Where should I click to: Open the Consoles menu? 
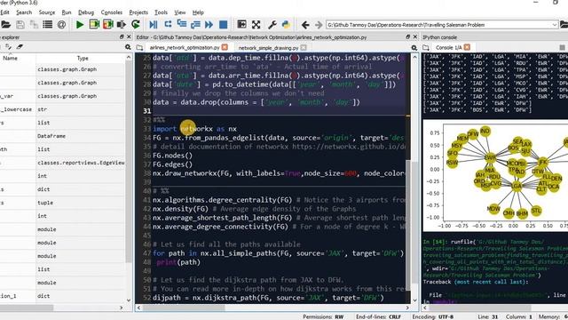[111, 12]
